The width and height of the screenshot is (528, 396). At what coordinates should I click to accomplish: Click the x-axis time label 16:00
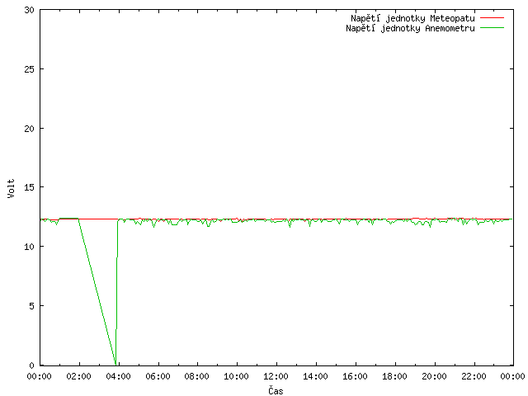355,376
